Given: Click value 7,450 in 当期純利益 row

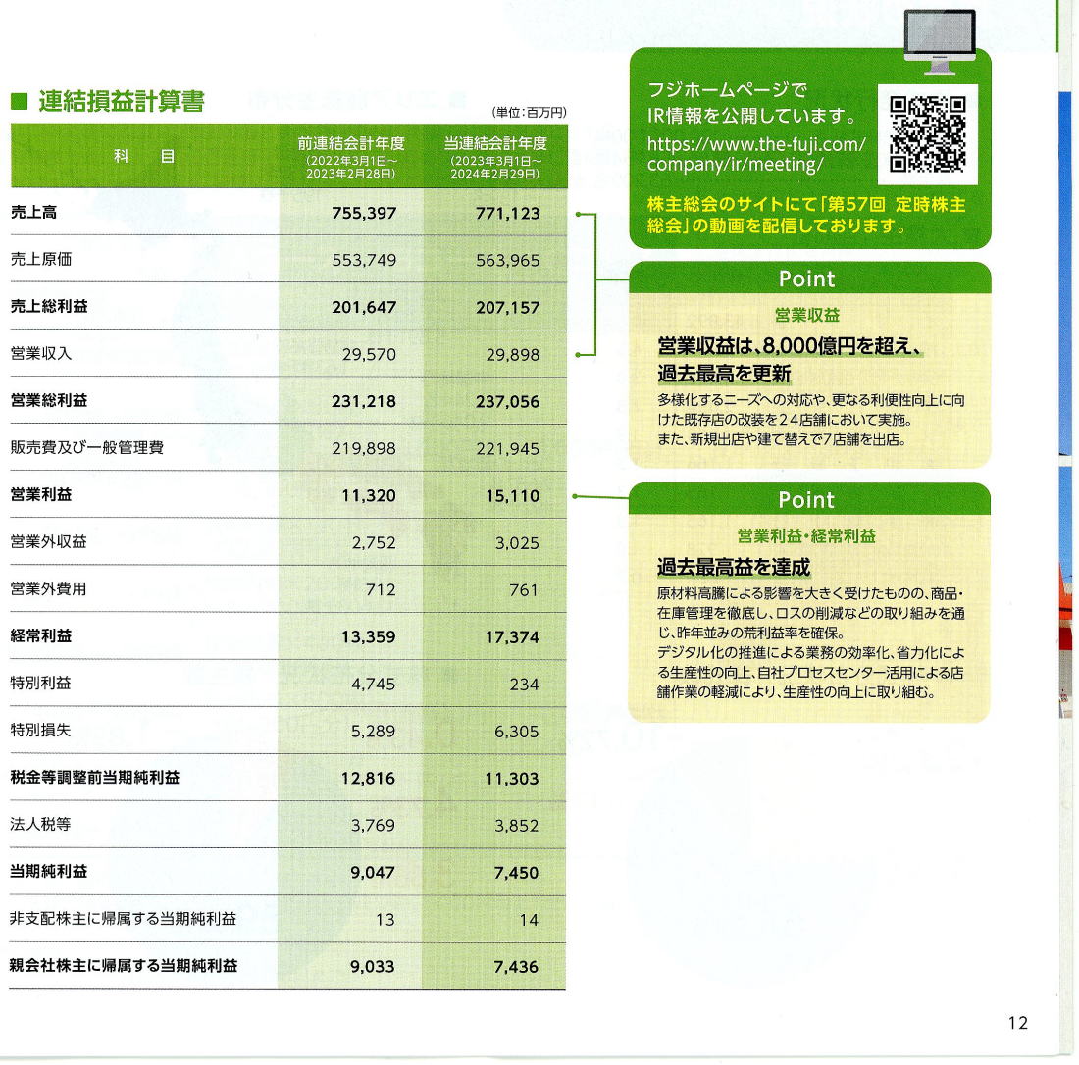Looking at the screenshot, I should [x=517, y=873].
